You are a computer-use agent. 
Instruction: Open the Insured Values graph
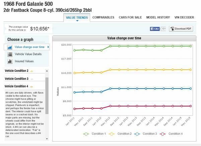pos(24,61)
